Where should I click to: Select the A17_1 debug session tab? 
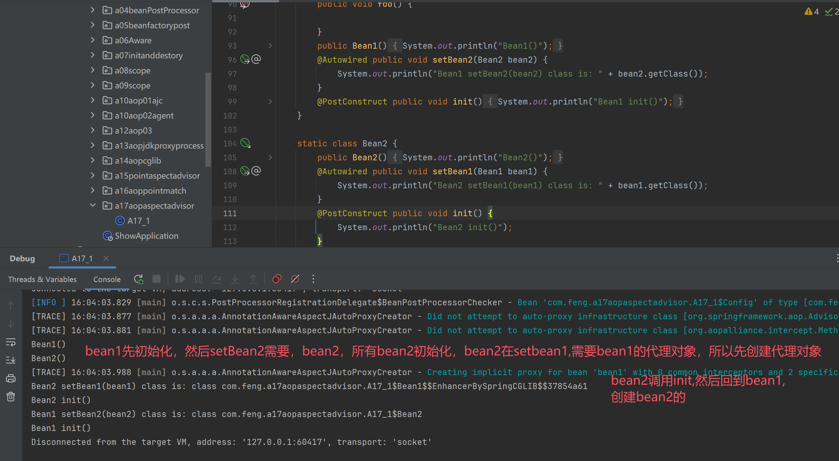[82, 258]
